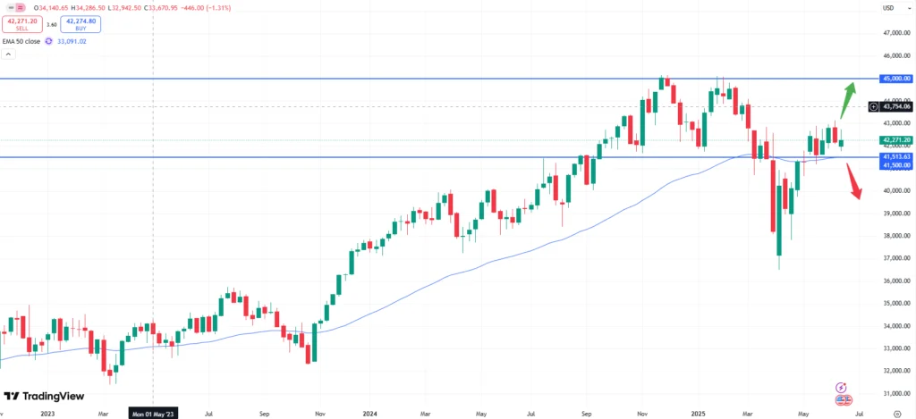The width and height of the screenshot is (916, 419).
Task: Click the green upward arrow drawing
Action: click(x=847, y=93)
